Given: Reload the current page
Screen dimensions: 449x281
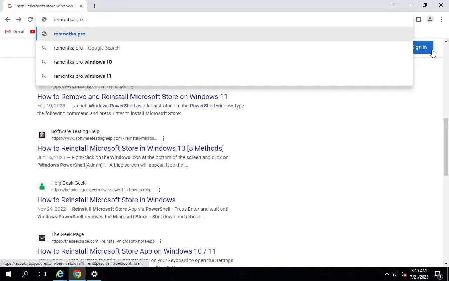Looking at the screenshot, I should [30, 19].
